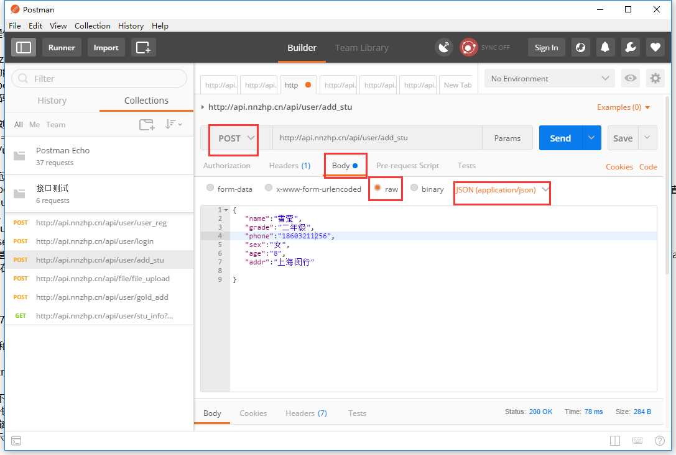Expand the request name disclosure triangle
The image size is (676, 455).
click(x=203, y=107)
